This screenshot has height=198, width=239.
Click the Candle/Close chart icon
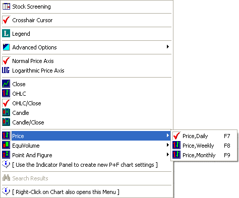6,122
